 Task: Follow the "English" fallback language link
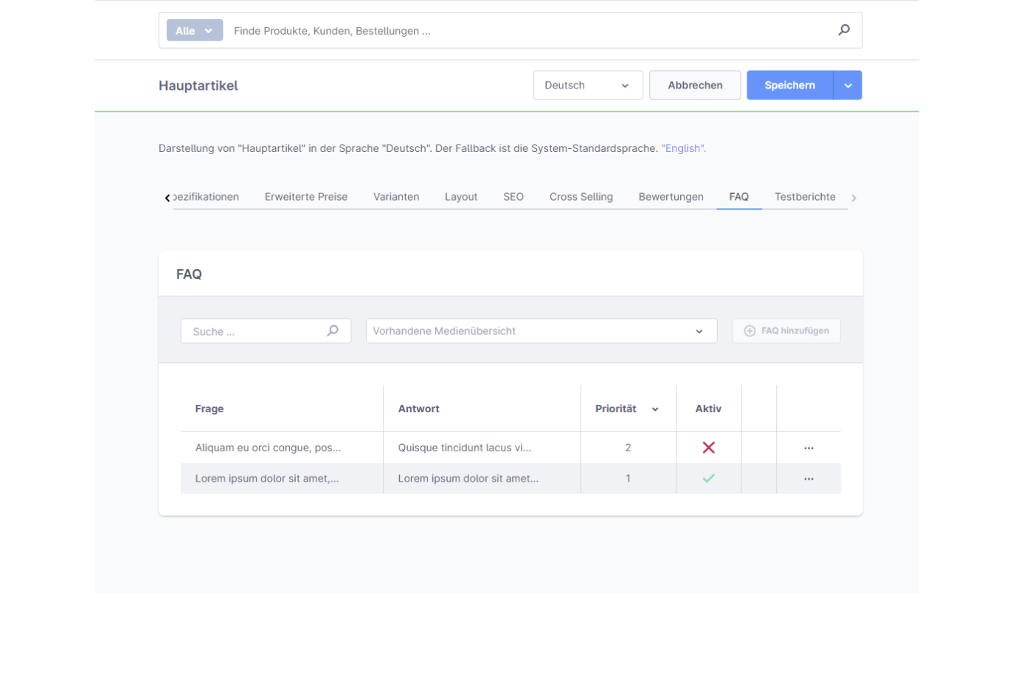[683, 148]
